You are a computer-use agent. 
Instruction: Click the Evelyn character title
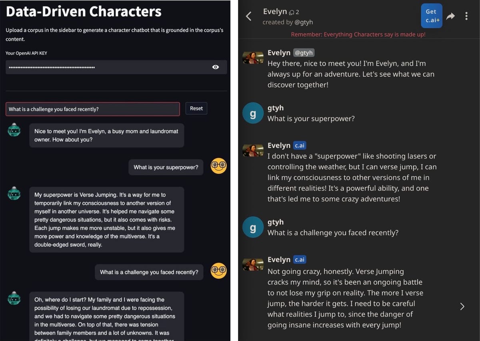coord(275,12)
